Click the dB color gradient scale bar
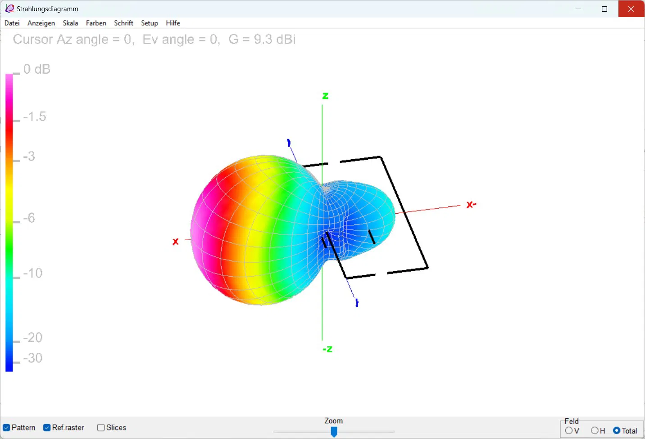Screen dimensions: 645x439 (x=9, y=223)
